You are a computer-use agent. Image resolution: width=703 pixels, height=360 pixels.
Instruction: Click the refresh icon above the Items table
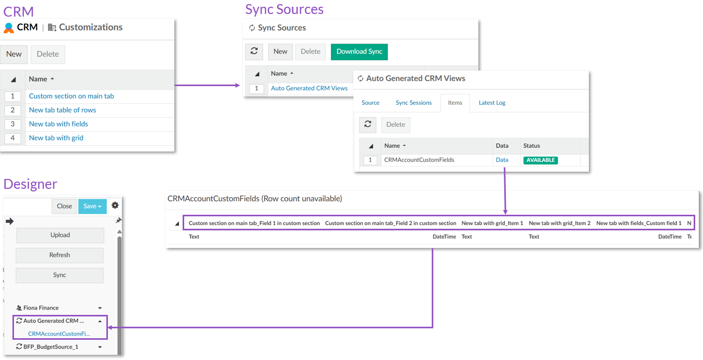367,124
